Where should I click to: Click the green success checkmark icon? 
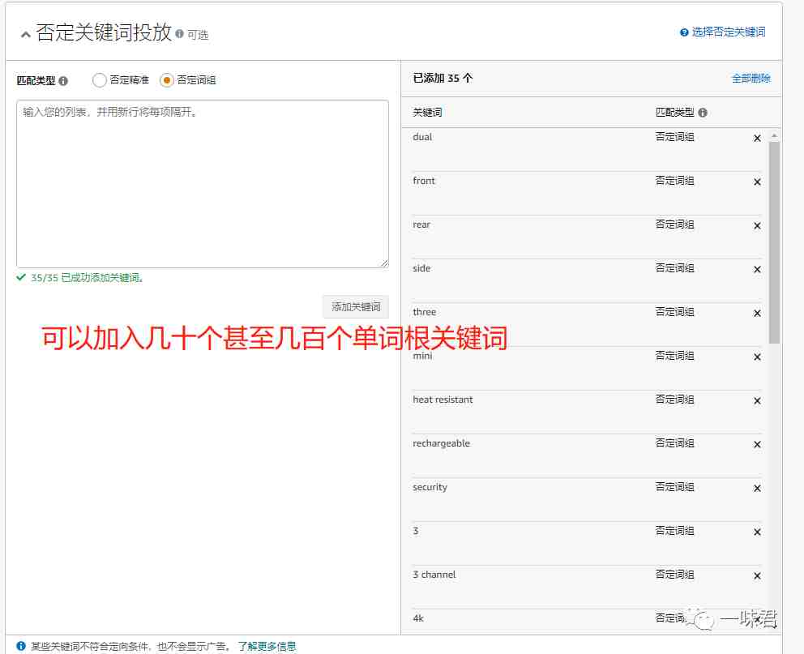(21, 277)
